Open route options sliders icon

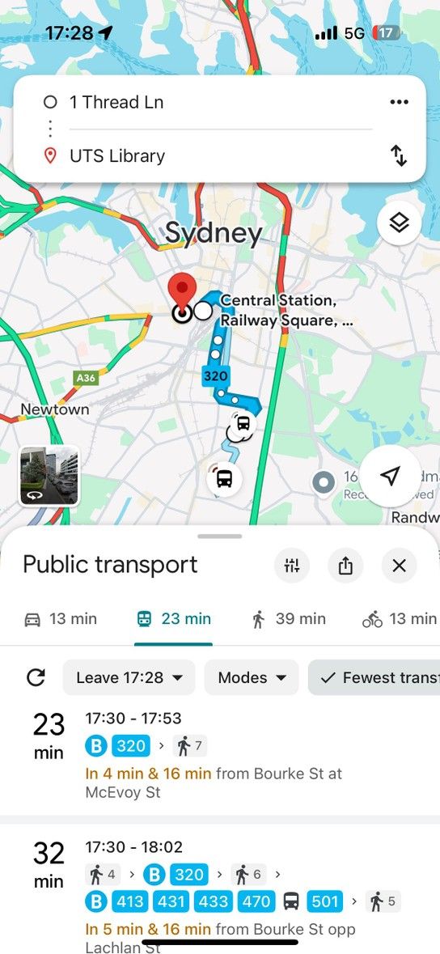tap(291, 566)
